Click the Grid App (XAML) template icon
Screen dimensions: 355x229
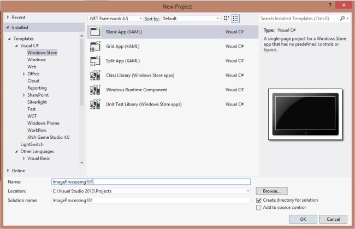click(x=96, y=46)
